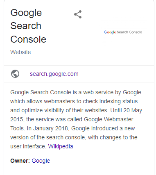Open the Wikipedia source link
Screen dimensions: 156x175
click(61, 146)
